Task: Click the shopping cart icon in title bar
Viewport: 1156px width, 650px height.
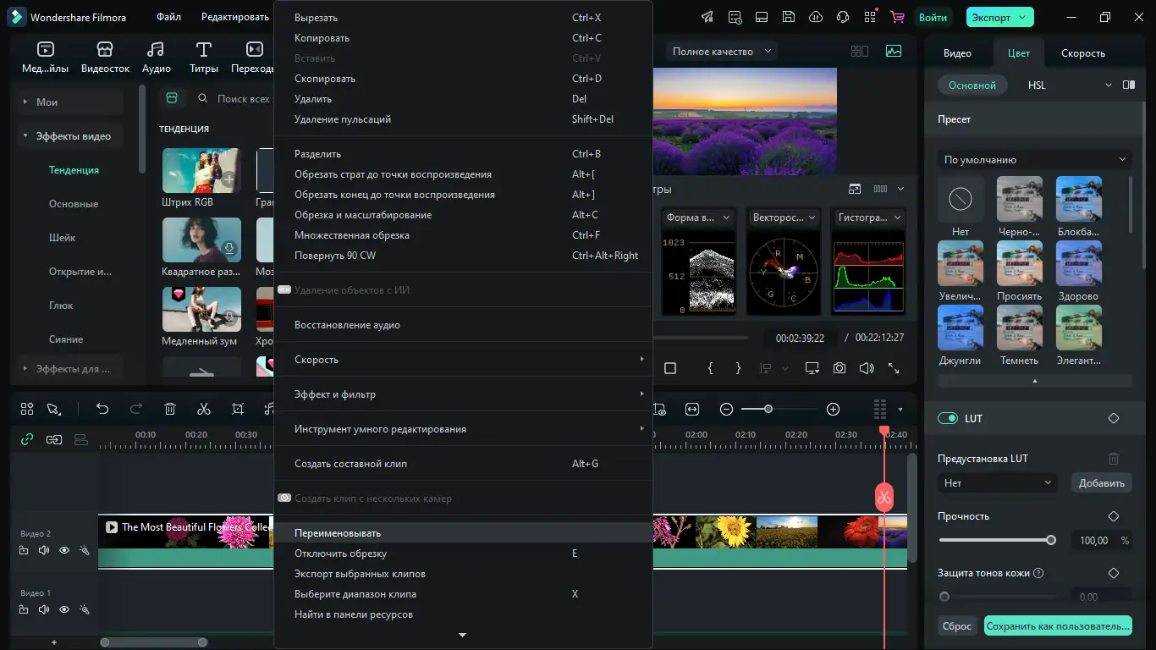Action: [x=897, y=17]
